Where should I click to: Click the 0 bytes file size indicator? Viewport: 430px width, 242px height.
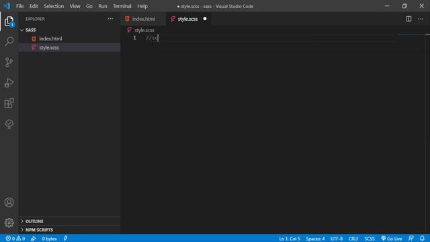pyautogui.click(x=49, y=239)
